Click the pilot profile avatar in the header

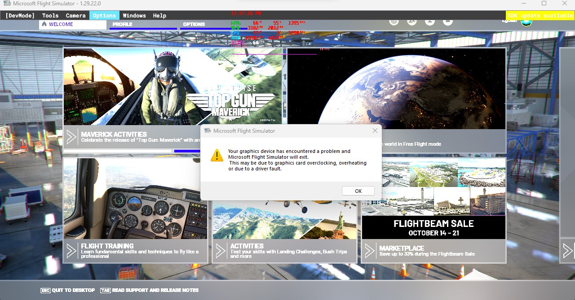click(526, 21)
